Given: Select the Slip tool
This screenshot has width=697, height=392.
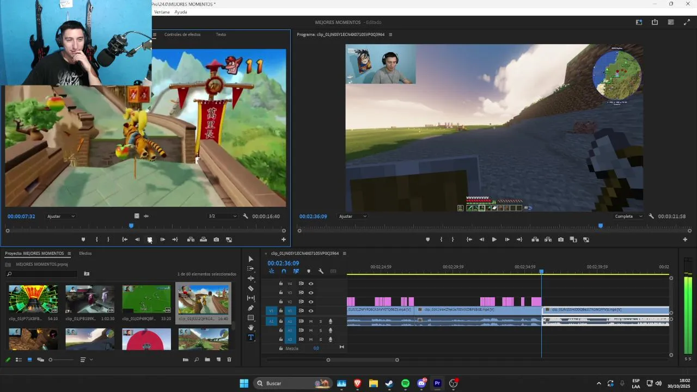Looking at the screenshot, I should pyautogui.click(x=250, y=298).
